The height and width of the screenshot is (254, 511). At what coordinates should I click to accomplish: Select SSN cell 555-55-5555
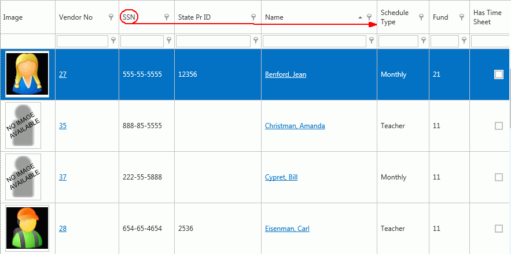point(142,74)
